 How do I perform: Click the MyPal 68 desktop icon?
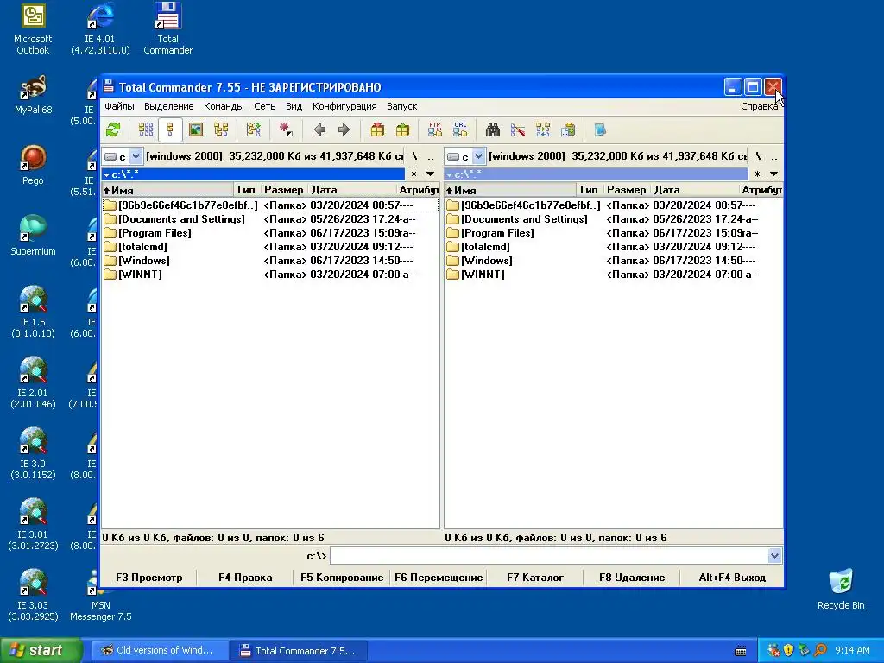[x=33, y=96]
